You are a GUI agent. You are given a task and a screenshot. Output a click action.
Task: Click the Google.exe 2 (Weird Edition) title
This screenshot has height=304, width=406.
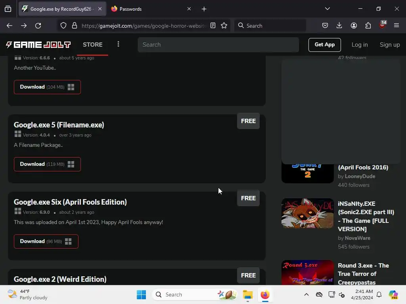pyautogui.click(x=60, y=279)
